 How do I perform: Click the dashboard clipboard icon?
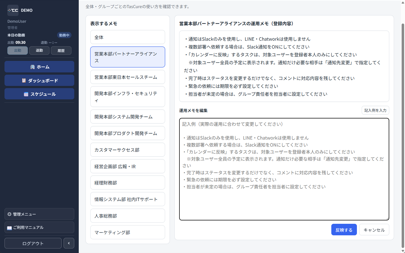[x=24, y=80]
